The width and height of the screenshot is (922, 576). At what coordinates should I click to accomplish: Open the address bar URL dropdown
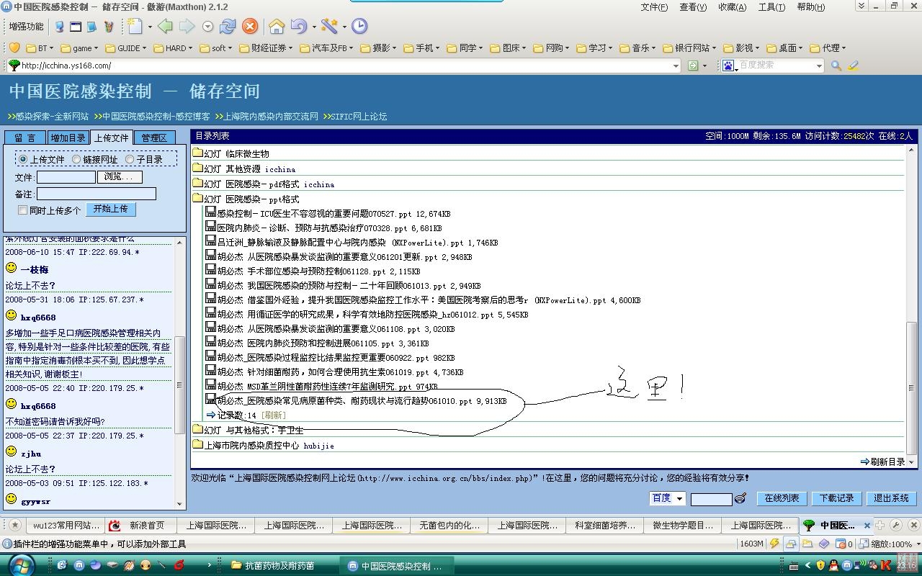point(676,66)
